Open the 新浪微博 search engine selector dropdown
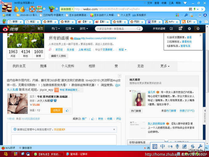The width and height of the screenshot is (209, 157). point(67,9)
